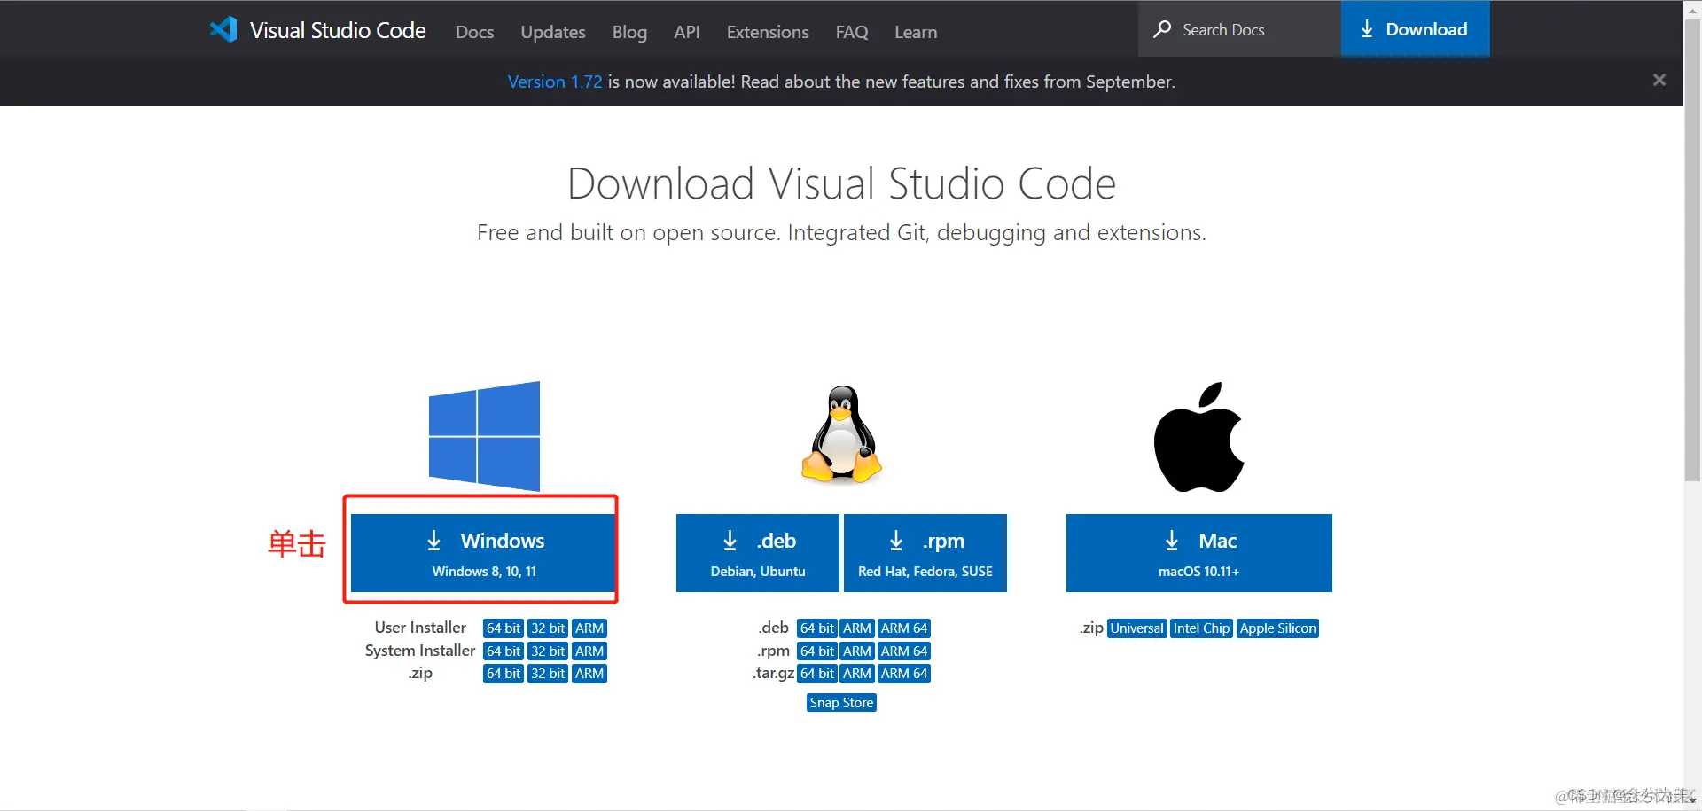Go to the Updates page

[553, 32]
